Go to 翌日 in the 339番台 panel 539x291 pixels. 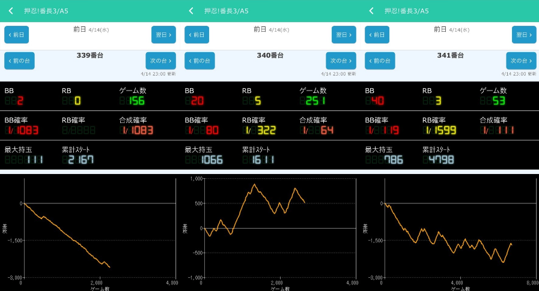click(x=163, y=35)
